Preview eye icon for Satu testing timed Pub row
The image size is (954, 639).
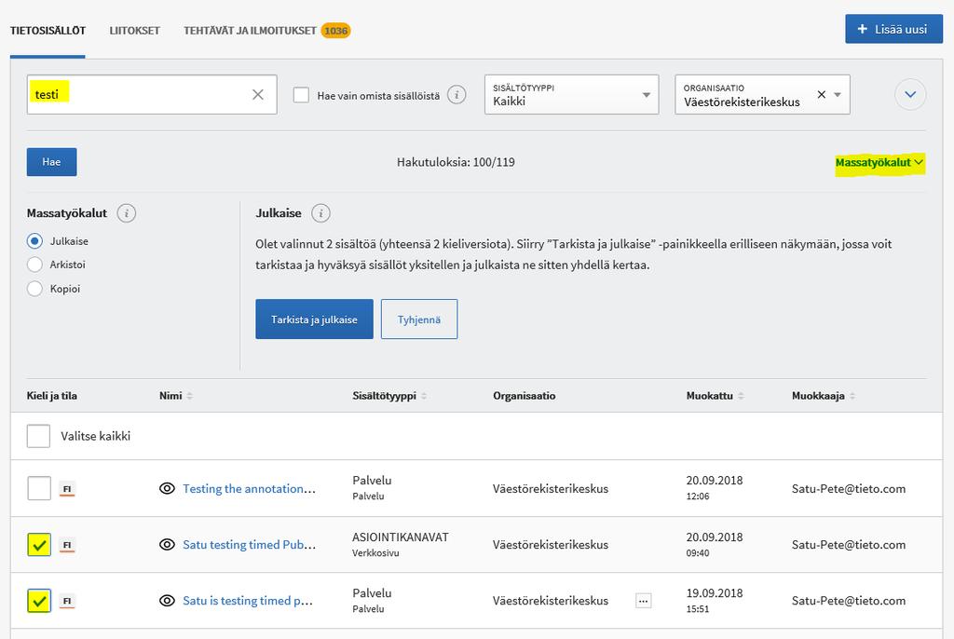tap(167, 545)
